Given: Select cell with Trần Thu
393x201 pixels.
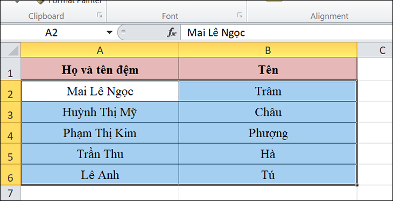Looking at the screenshot, I should coord(100,154).
